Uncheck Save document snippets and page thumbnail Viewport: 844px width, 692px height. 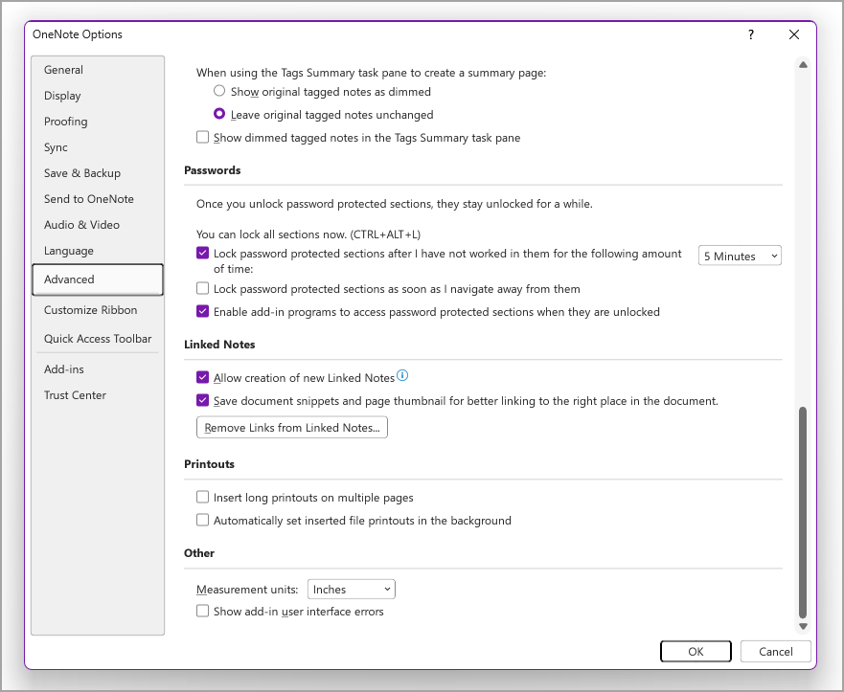(202, 400)
